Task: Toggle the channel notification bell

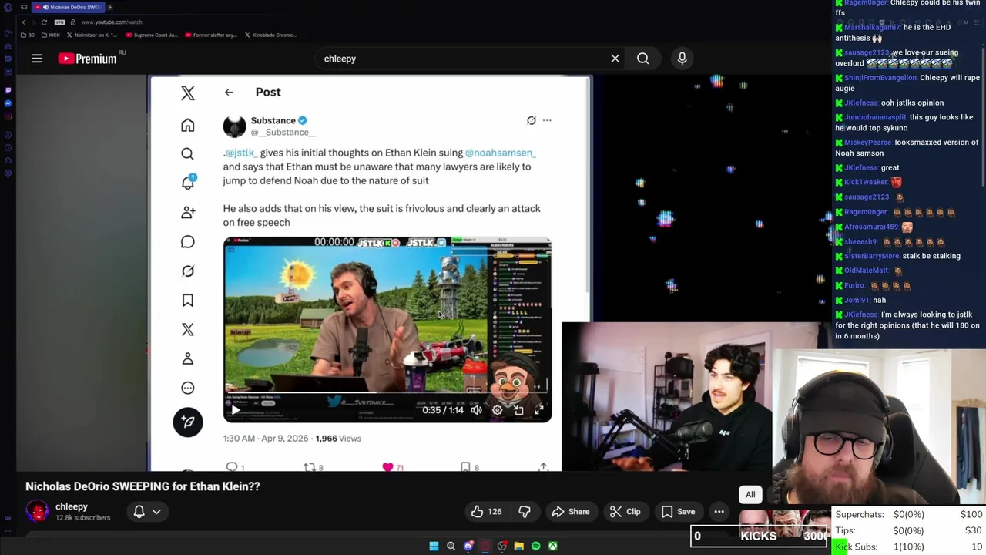Action: [x=139, y=512]
